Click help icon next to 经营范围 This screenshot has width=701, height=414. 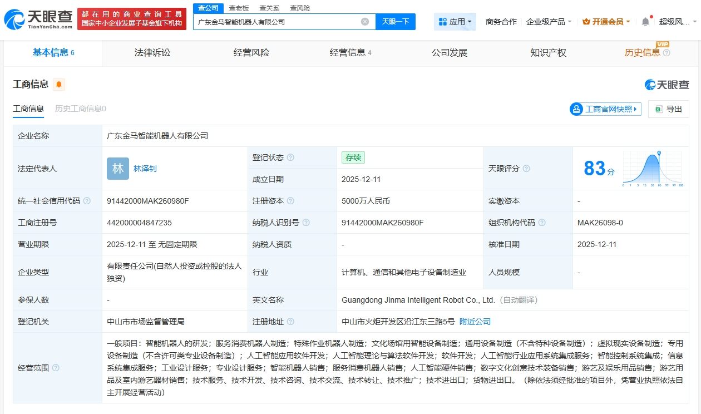(56, 368)
